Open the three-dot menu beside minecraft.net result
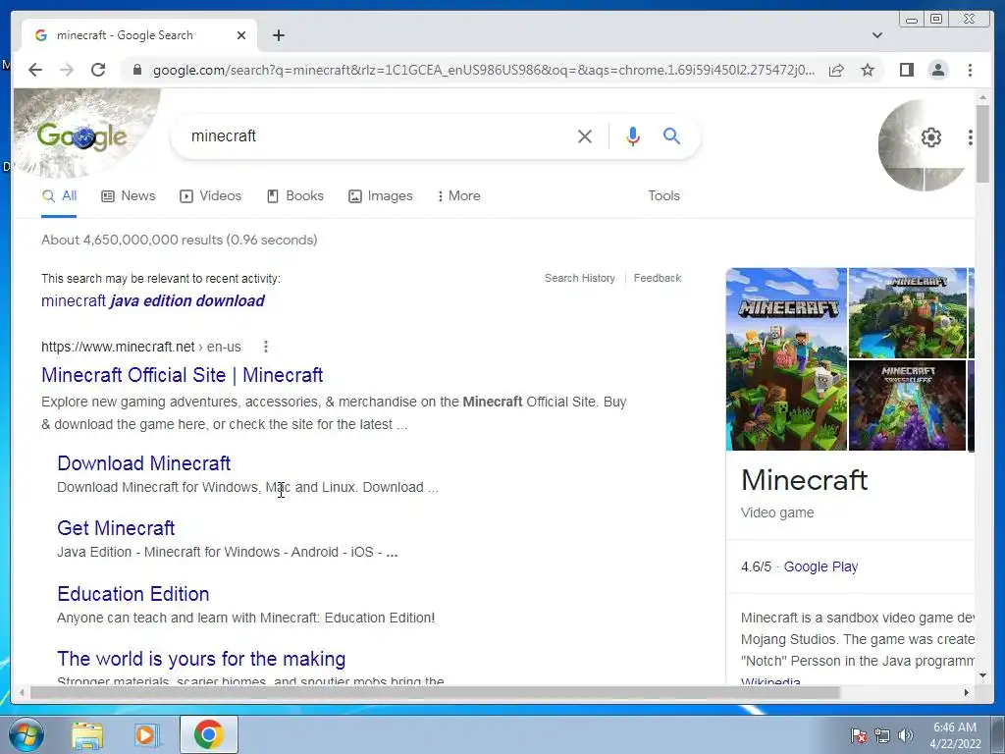 coord(265,347)
